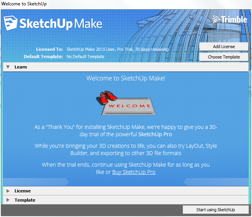The height and width of the screenshot is (217, 252).
Task: Click the SketchUp logo icon
Action: pos(10,23)
